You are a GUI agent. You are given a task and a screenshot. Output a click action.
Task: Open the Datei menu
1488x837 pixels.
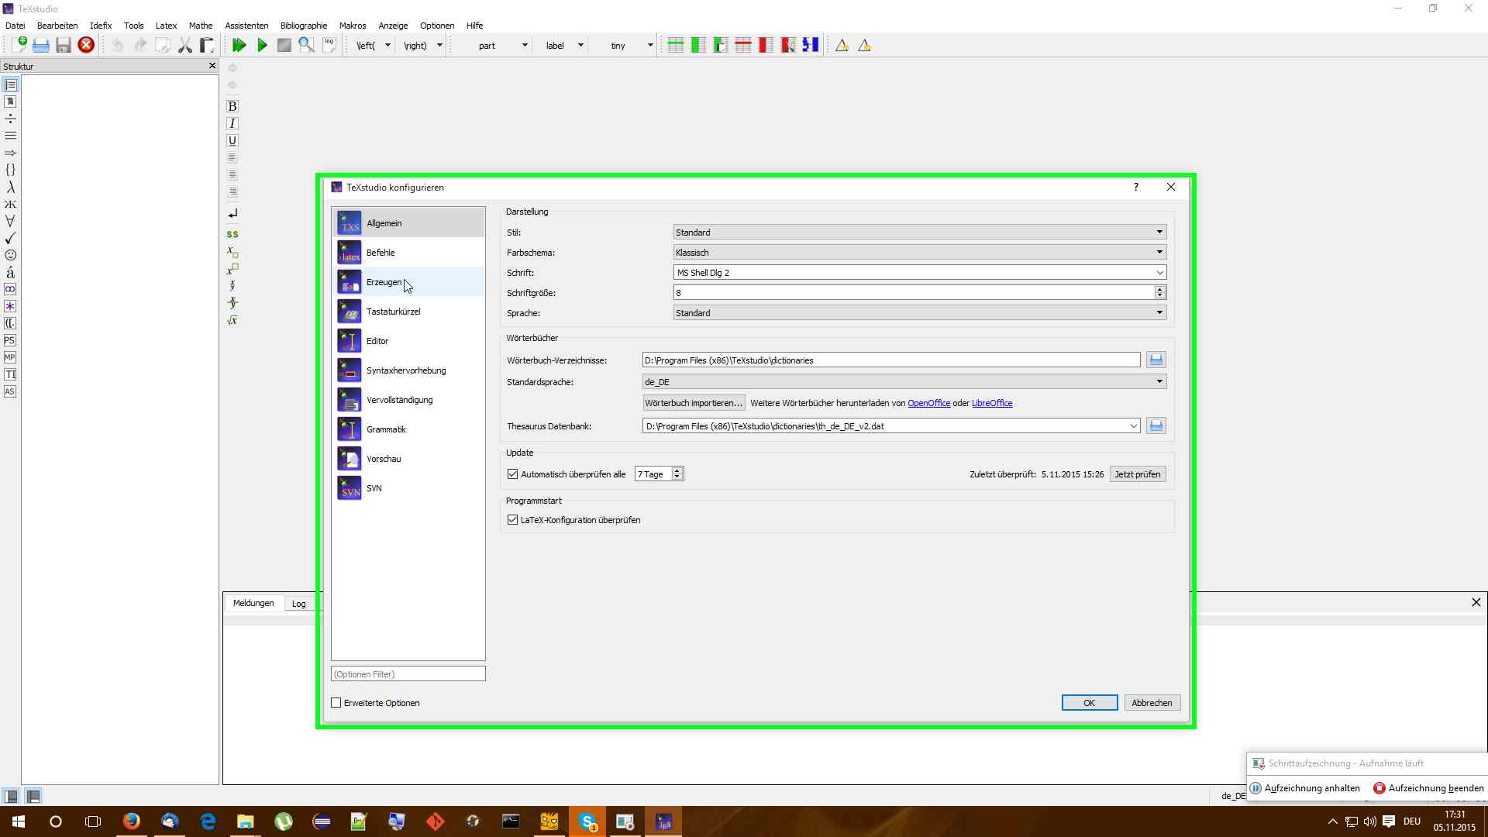click(15, 26)
